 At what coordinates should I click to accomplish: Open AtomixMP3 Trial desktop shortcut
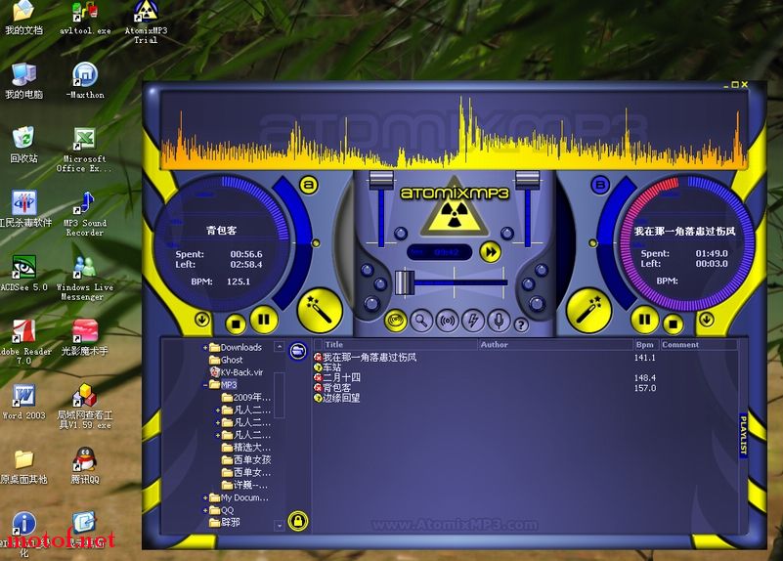tap(146, 22)
